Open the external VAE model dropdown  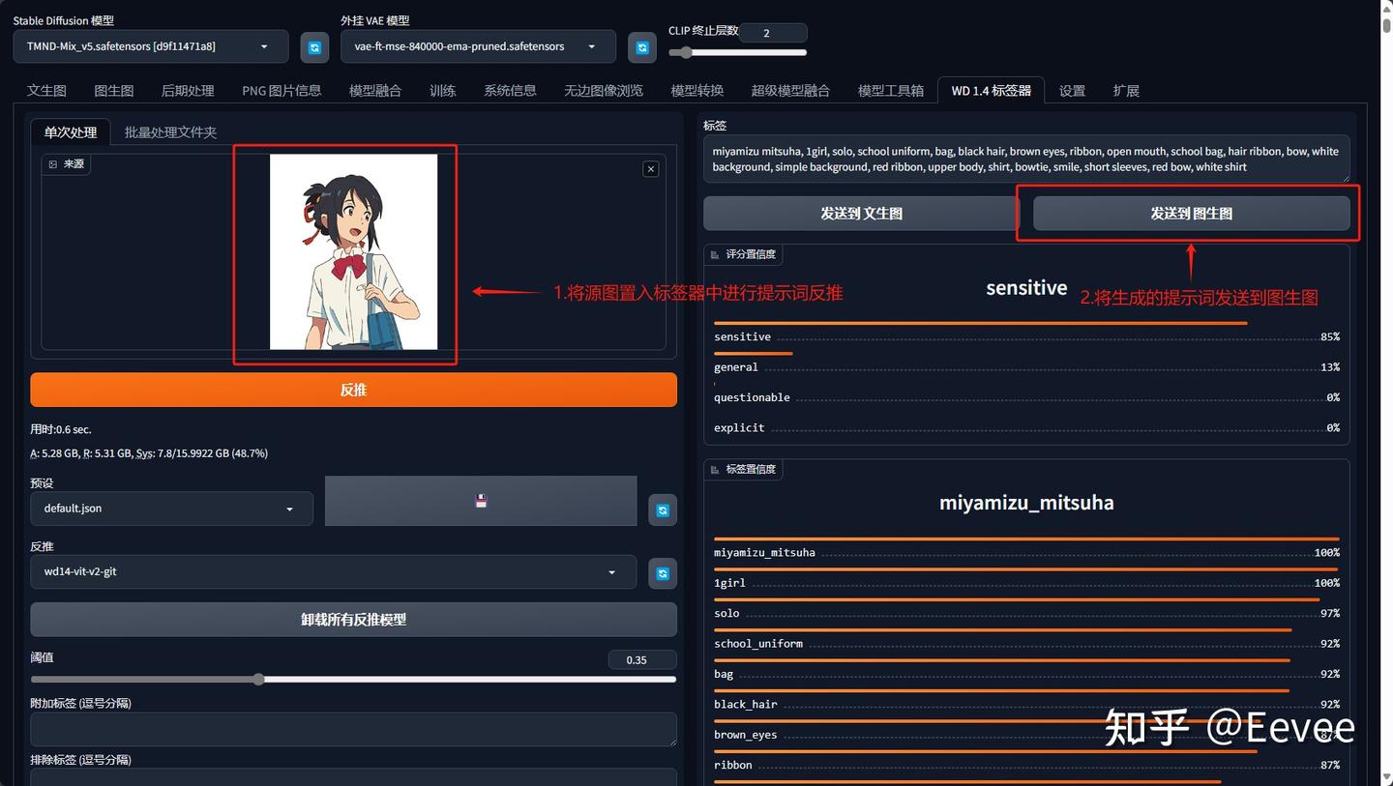click(x=478, y=46)
